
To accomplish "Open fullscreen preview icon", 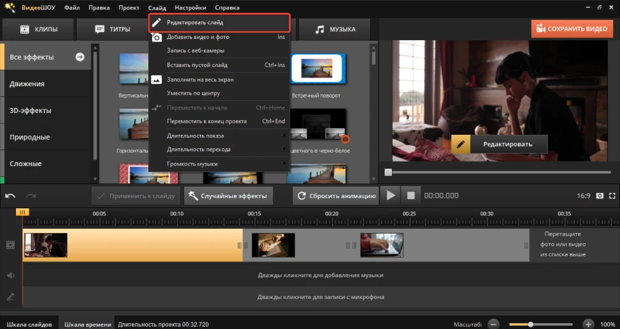I will coord(612,195).
